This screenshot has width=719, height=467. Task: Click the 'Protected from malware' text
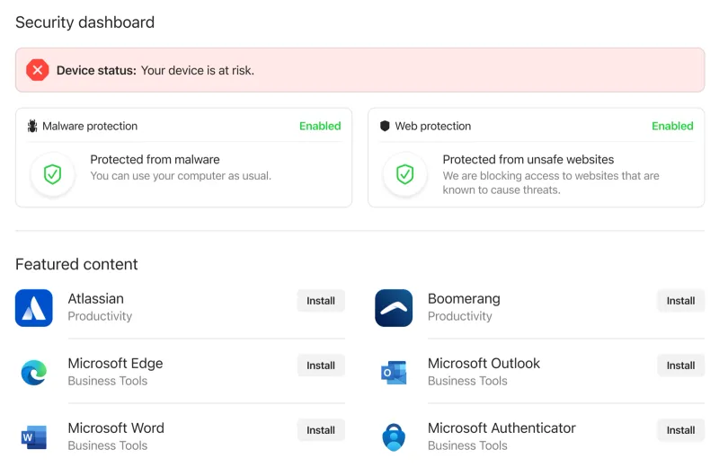[155, 160]
